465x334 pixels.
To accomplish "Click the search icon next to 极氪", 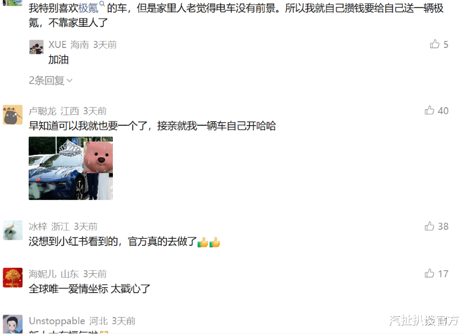I will 102,4.
